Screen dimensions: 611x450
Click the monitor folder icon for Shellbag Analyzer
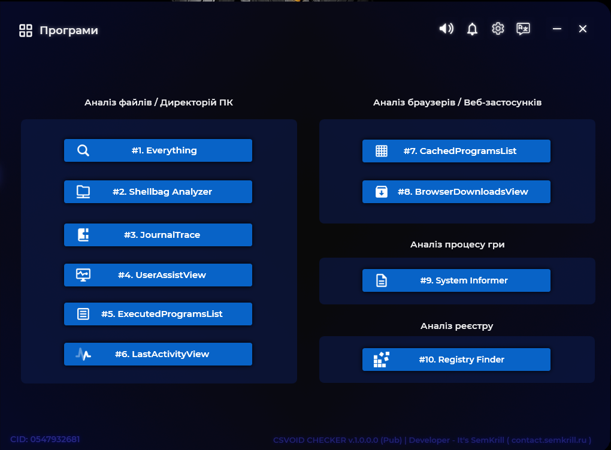coord(83,192)
